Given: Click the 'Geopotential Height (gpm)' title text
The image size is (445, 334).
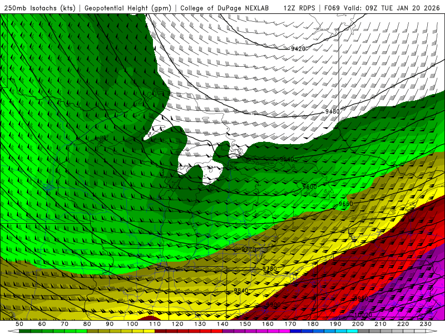Looking at the screenshot, I should coord(128,8).
